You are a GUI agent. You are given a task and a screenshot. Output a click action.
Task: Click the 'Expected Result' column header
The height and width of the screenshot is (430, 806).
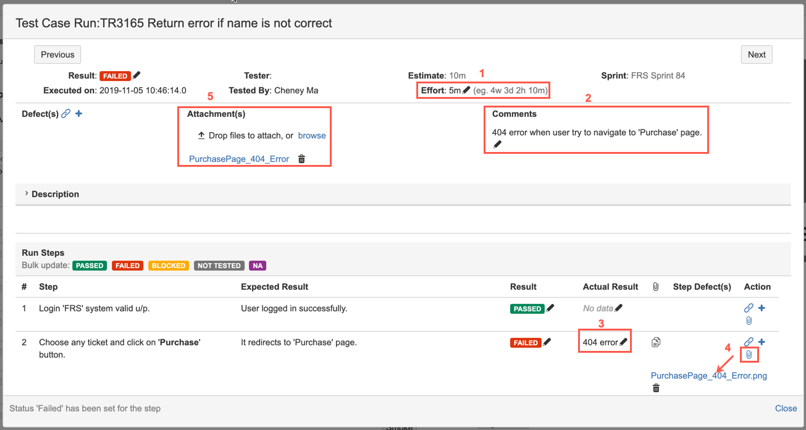coord(274,287)
